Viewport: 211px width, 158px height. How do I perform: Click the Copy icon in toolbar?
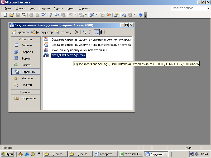57,15
